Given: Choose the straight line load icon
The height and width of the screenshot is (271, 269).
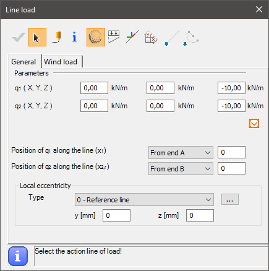Looking at the screenshot, I should [172, 38].
